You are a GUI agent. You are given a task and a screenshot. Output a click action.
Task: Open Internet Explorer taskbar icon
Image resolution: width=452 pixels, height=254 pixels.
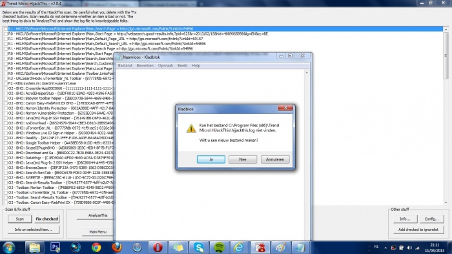239,248
